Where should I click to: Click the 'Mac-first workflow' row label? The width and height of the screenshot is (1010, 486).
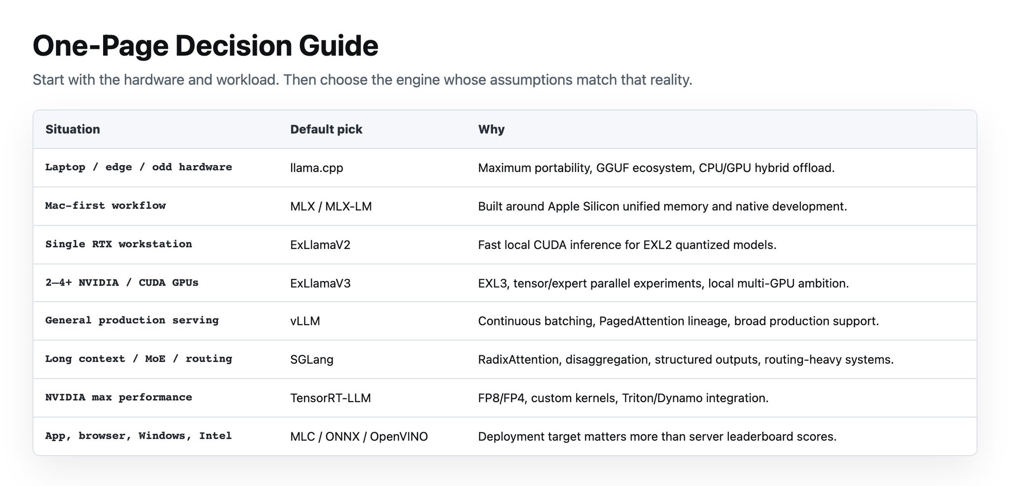point(106,206)
